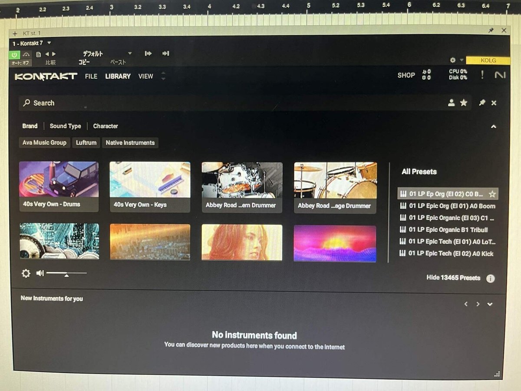
Task: Go to next preset with right arrow
Action: pyautogui.click(x=54, y=54)
